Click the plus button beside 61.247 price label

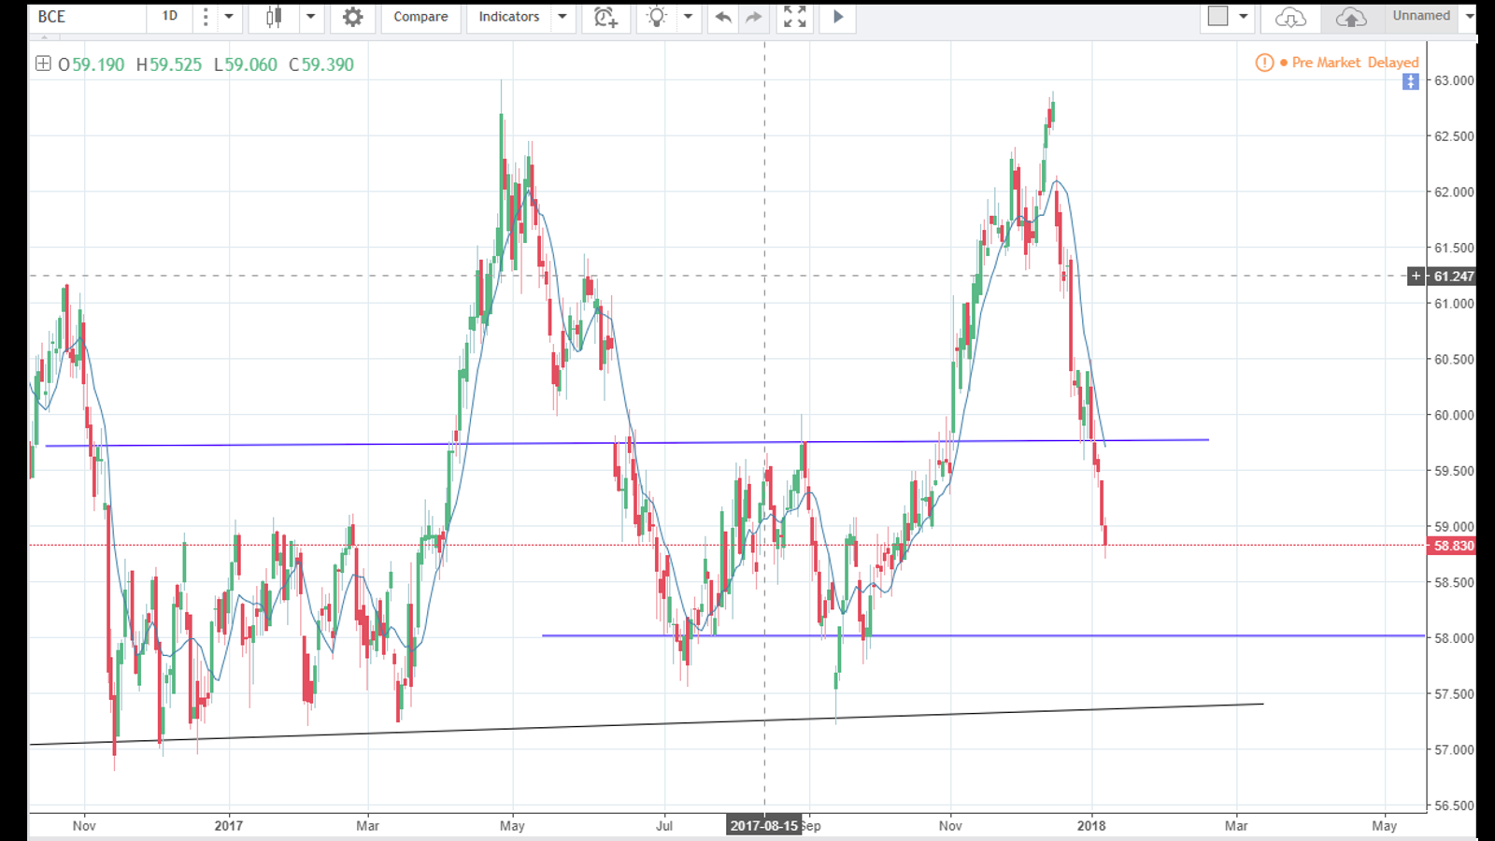click(1417, 276)
